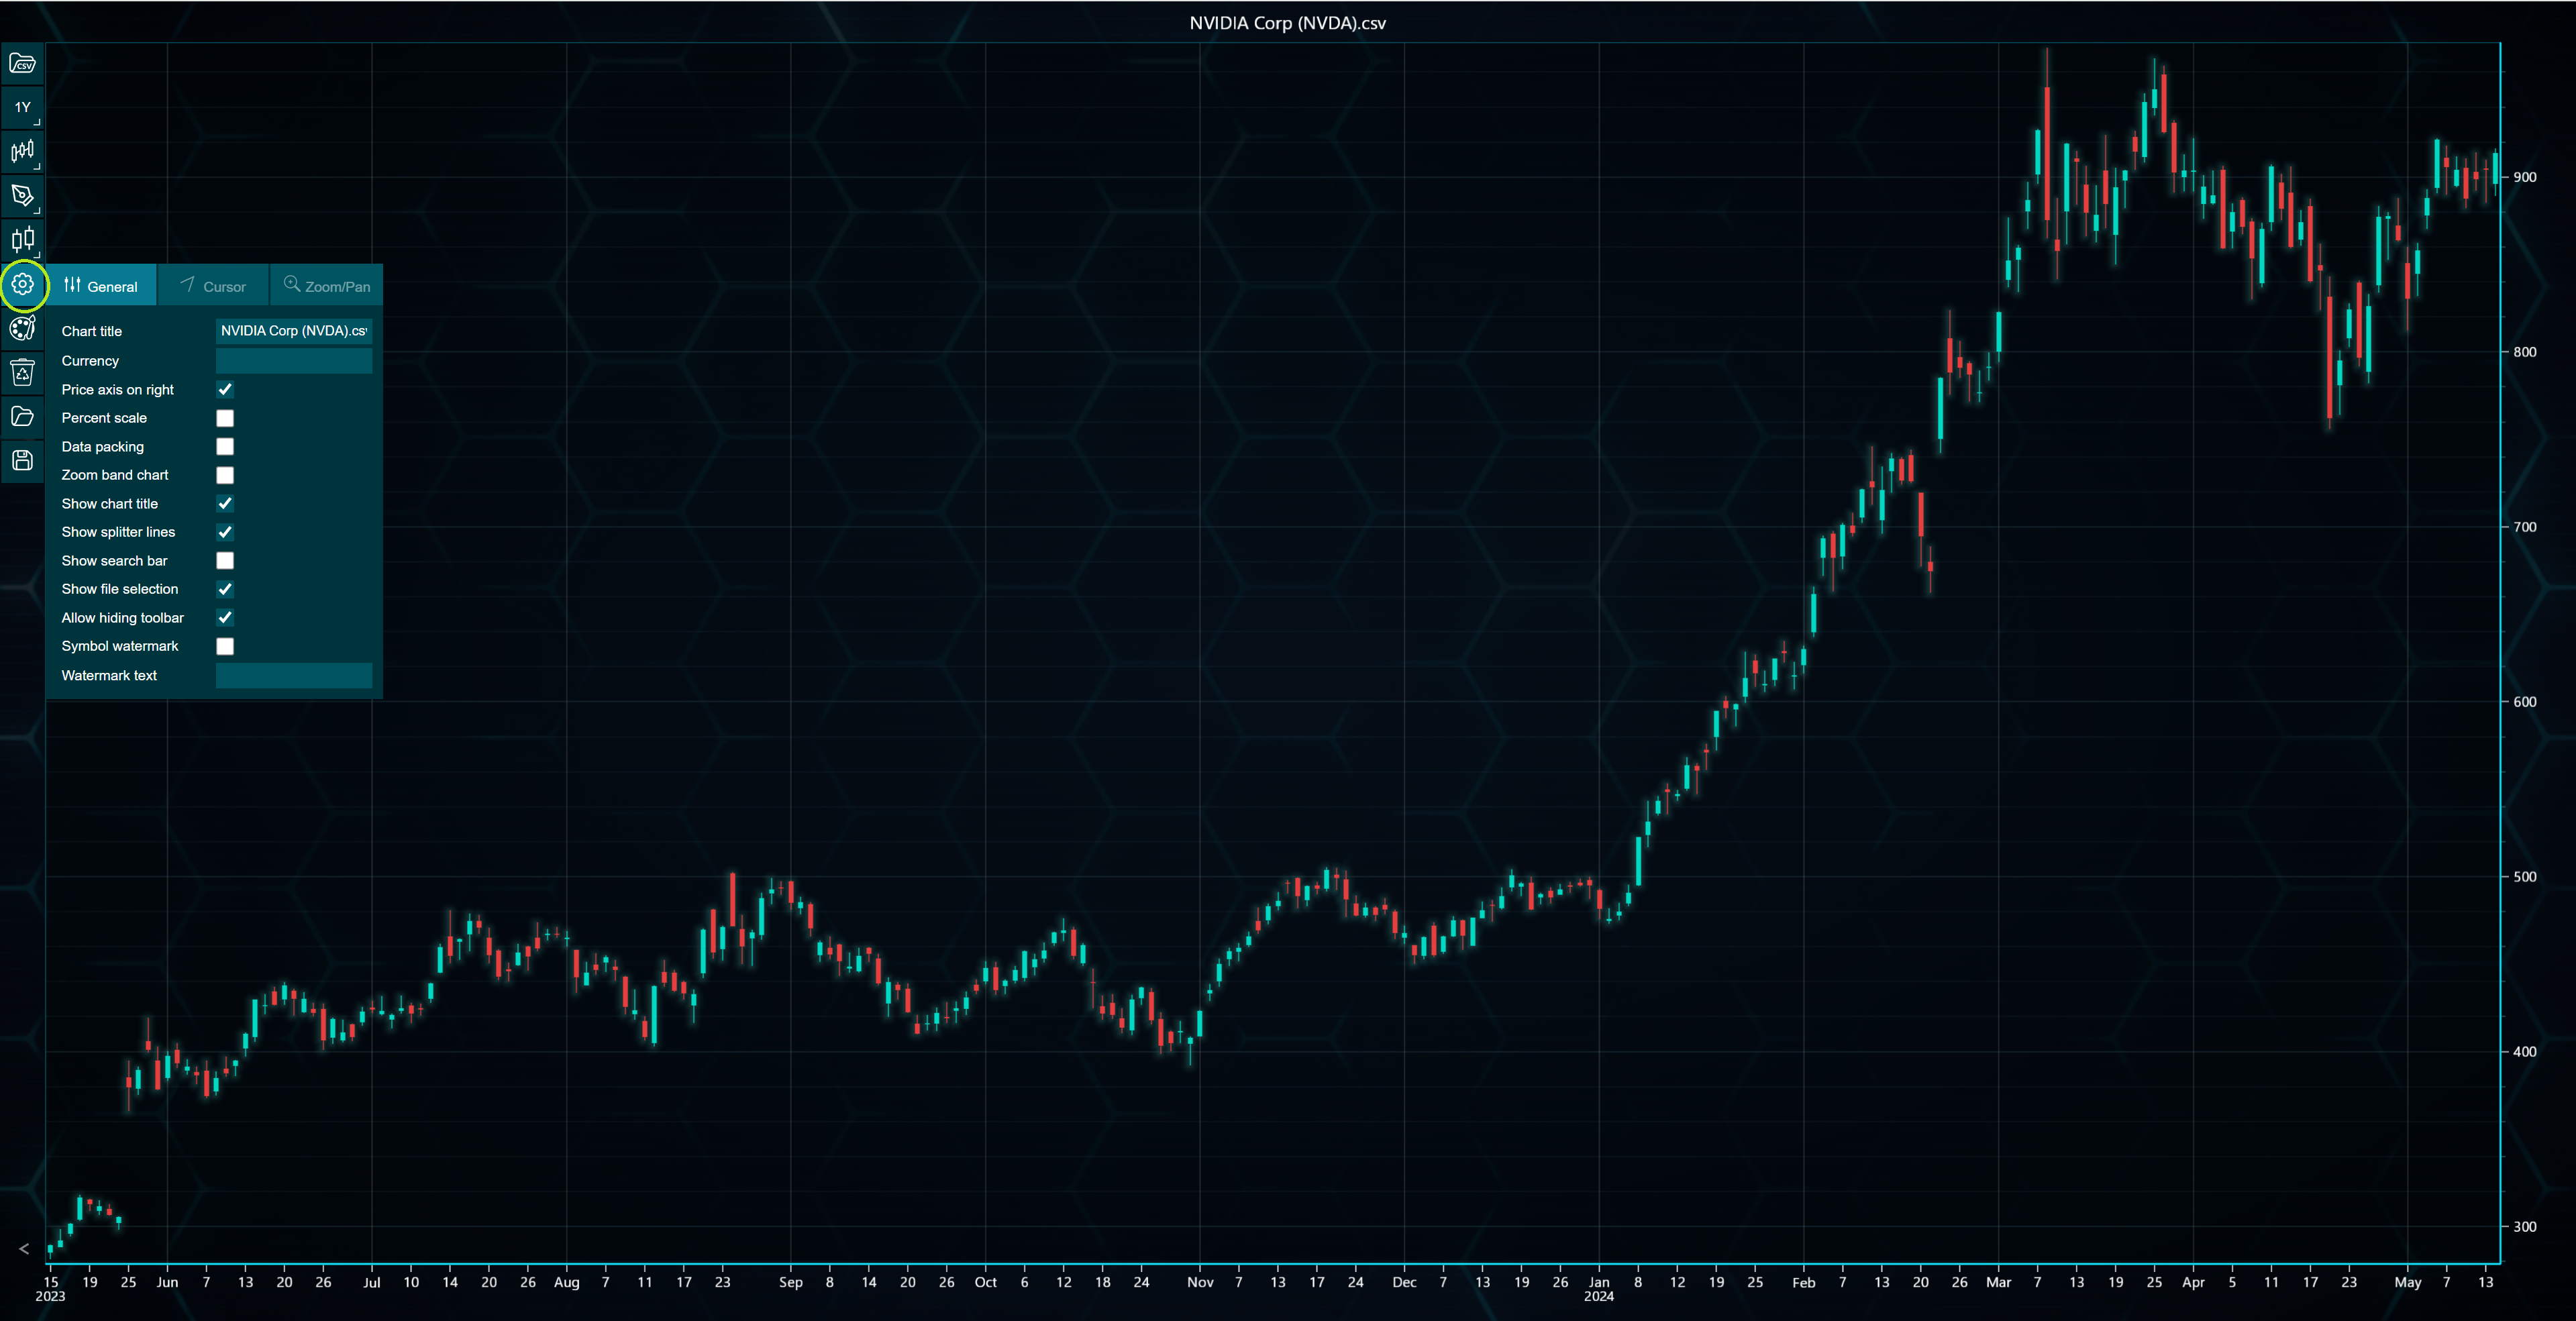This screenshot has height=1321, width=2576.
Task: Click the 'Dec' date axis label
Action: click(x=1404, y=1282)
